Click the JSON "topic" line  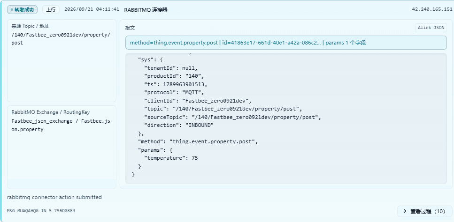(223, 109)
